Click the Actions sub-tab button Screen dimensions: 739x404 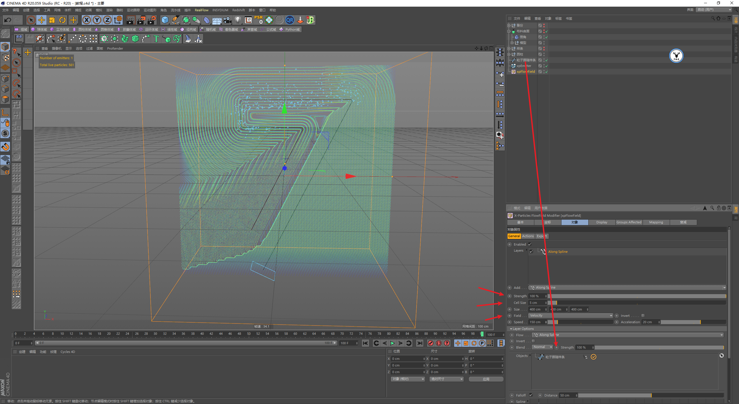528,236
